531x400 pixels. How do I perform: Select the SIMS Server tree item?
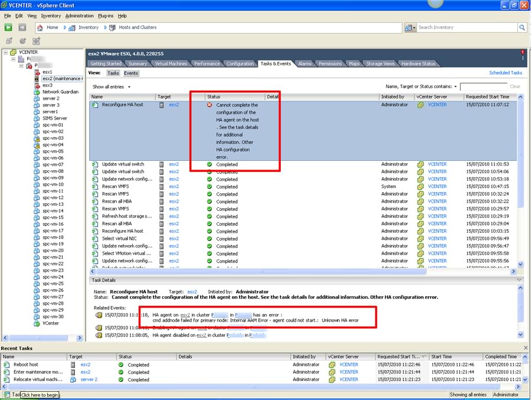[x=54, y=118]
